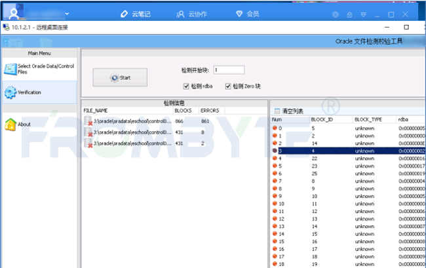Screen dimensions: 426x268
Task: Click the 检测开始块 input field
Action: point(229,70)
